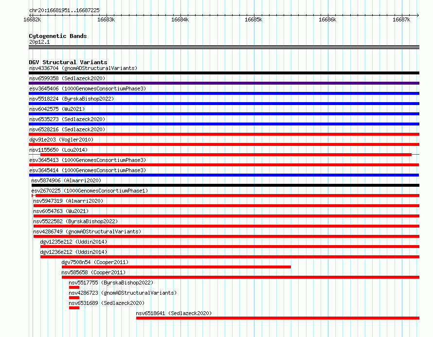Select esv3645406 1000GenomesConsortiumPhase3 label

point(88,89)
